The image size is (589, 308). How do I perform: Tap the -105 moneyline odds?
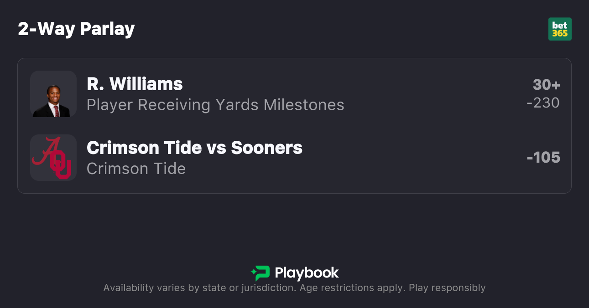pyautogui.click(x=543, y=157)
